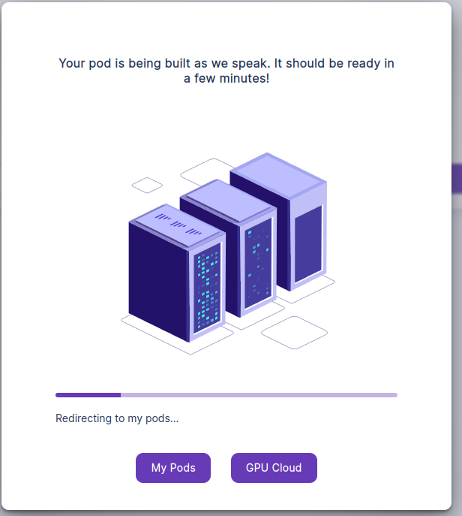Click the filled dark-purple part of the progress bar
Screen dimensions: 462x516
pos(88,394)
